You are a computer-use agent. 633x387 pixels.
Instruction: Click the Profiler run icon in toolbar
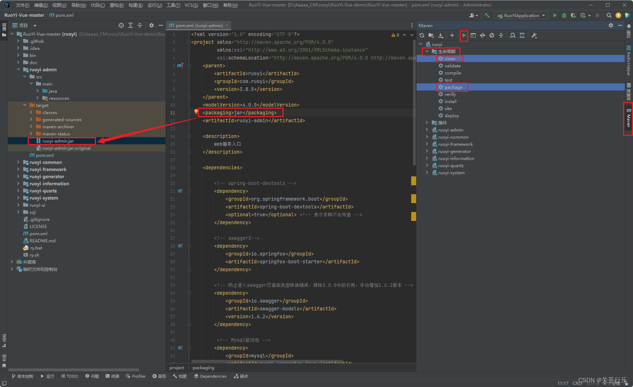tap(583, 15)
